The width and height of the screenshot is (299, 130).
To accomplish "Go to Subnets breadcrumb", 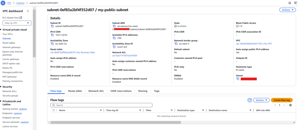I will 20,3.
